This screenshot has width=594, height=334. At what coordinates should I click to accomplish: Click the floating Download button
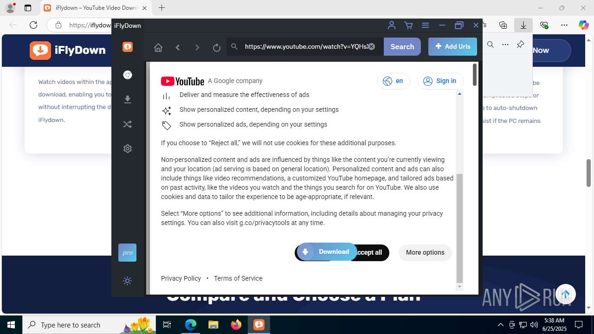pyautogui.click(x=327, y=252)
